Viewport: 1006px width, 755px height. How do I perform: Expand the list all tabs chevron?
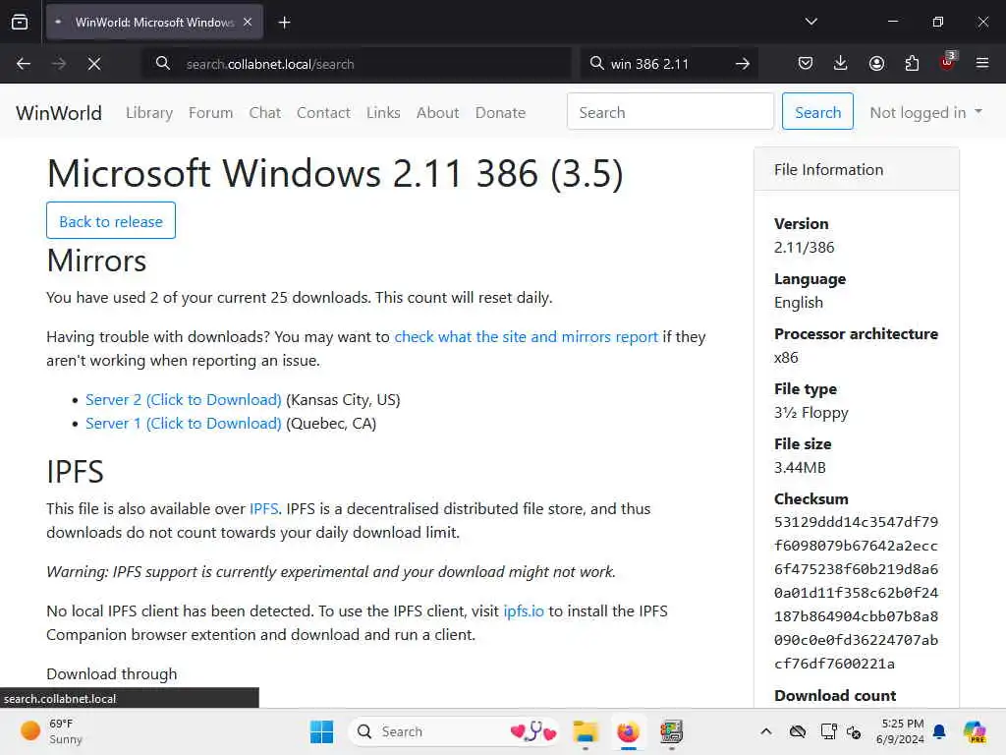pos(810,22)
